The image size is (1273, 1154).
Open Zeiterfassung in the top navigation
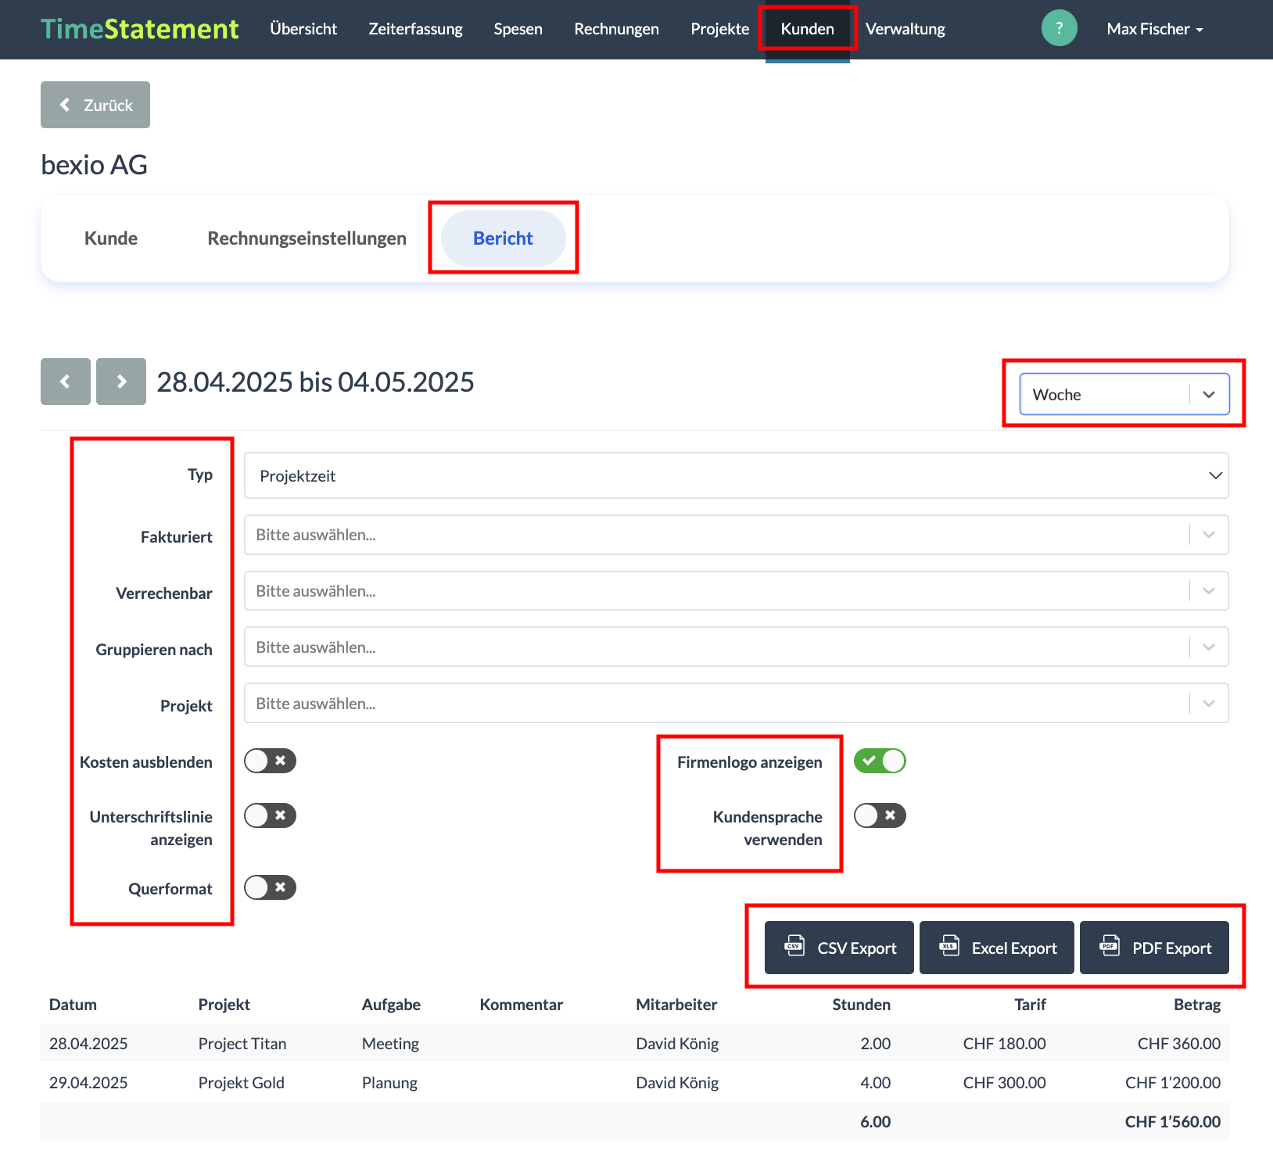point(415,29)
